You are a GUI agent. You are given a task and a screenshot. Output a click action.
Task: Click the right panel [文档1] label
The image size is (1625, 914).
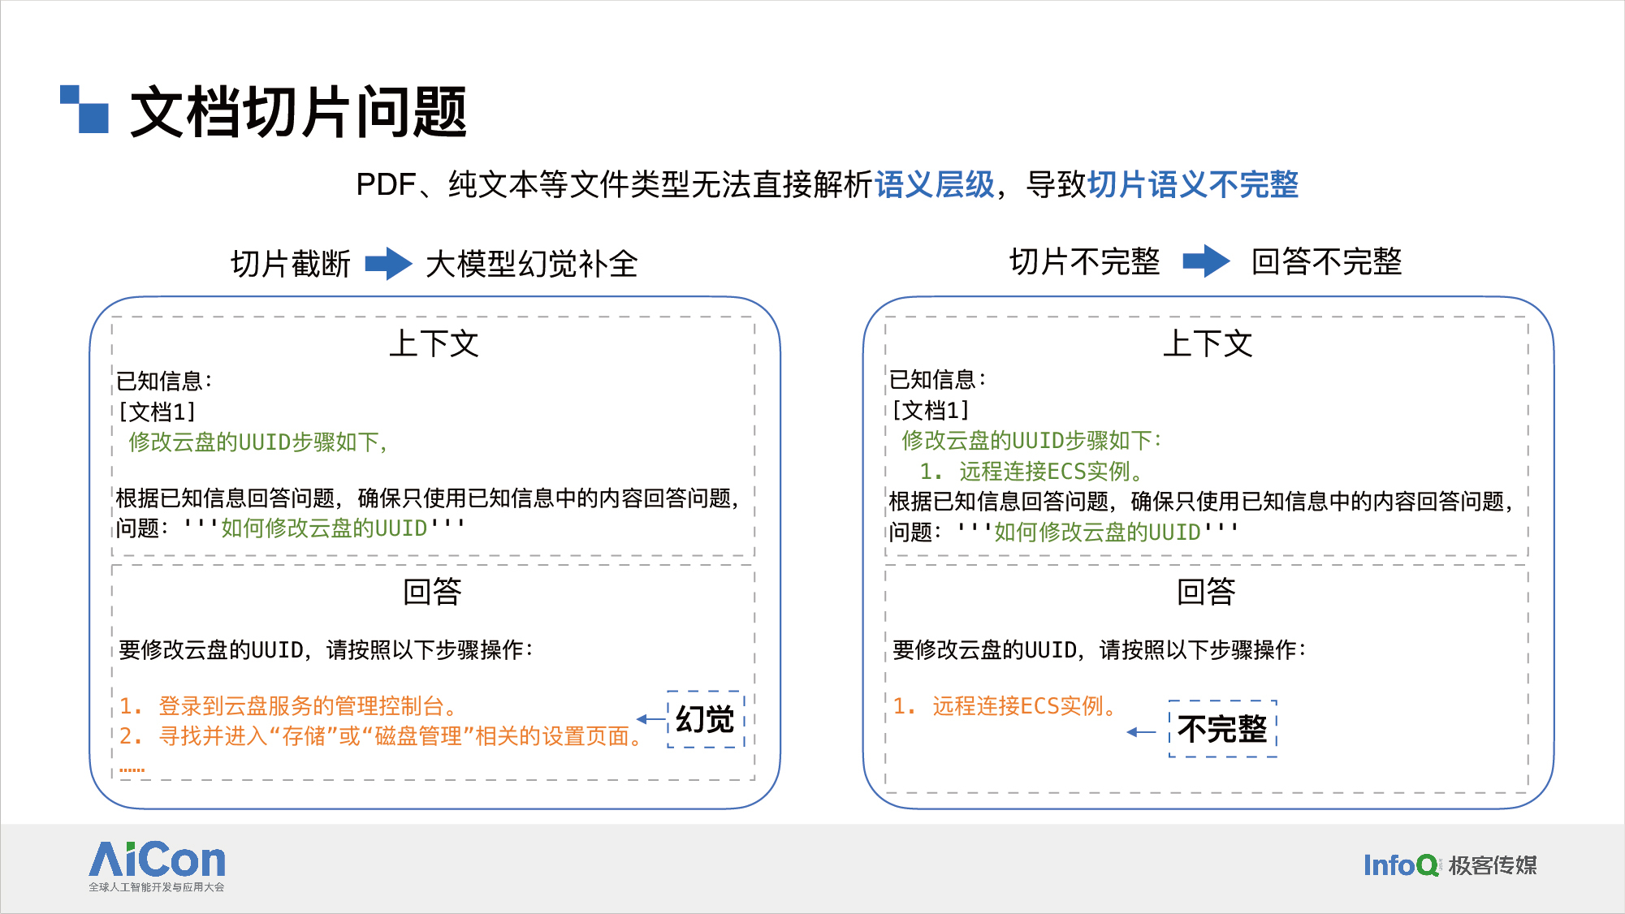931,410
